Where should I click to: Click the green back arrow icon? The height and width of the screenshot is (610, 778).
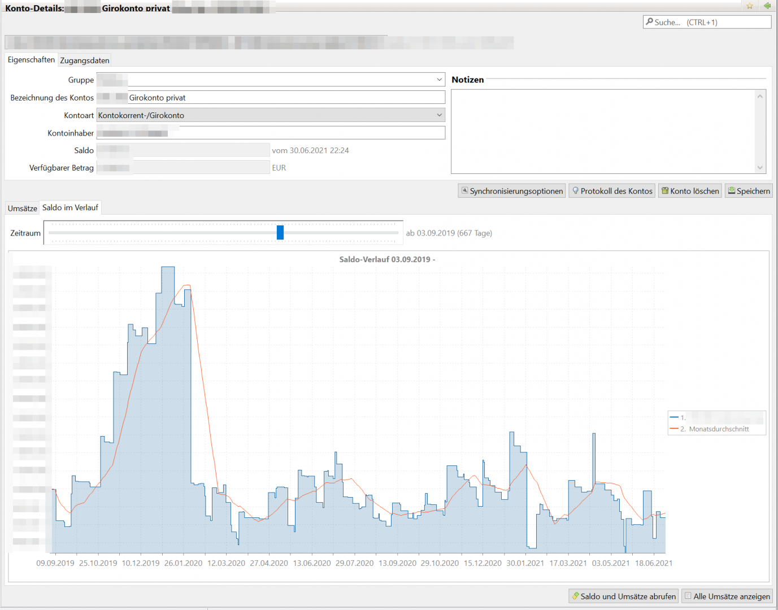pos(767,6)
